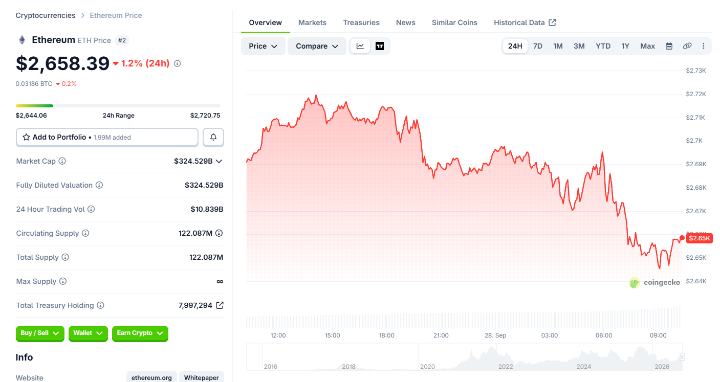Viewport: 720px width, 382px height.
Task: Click the Ethereum Price breadcrumb text
Action: (116, 15)
